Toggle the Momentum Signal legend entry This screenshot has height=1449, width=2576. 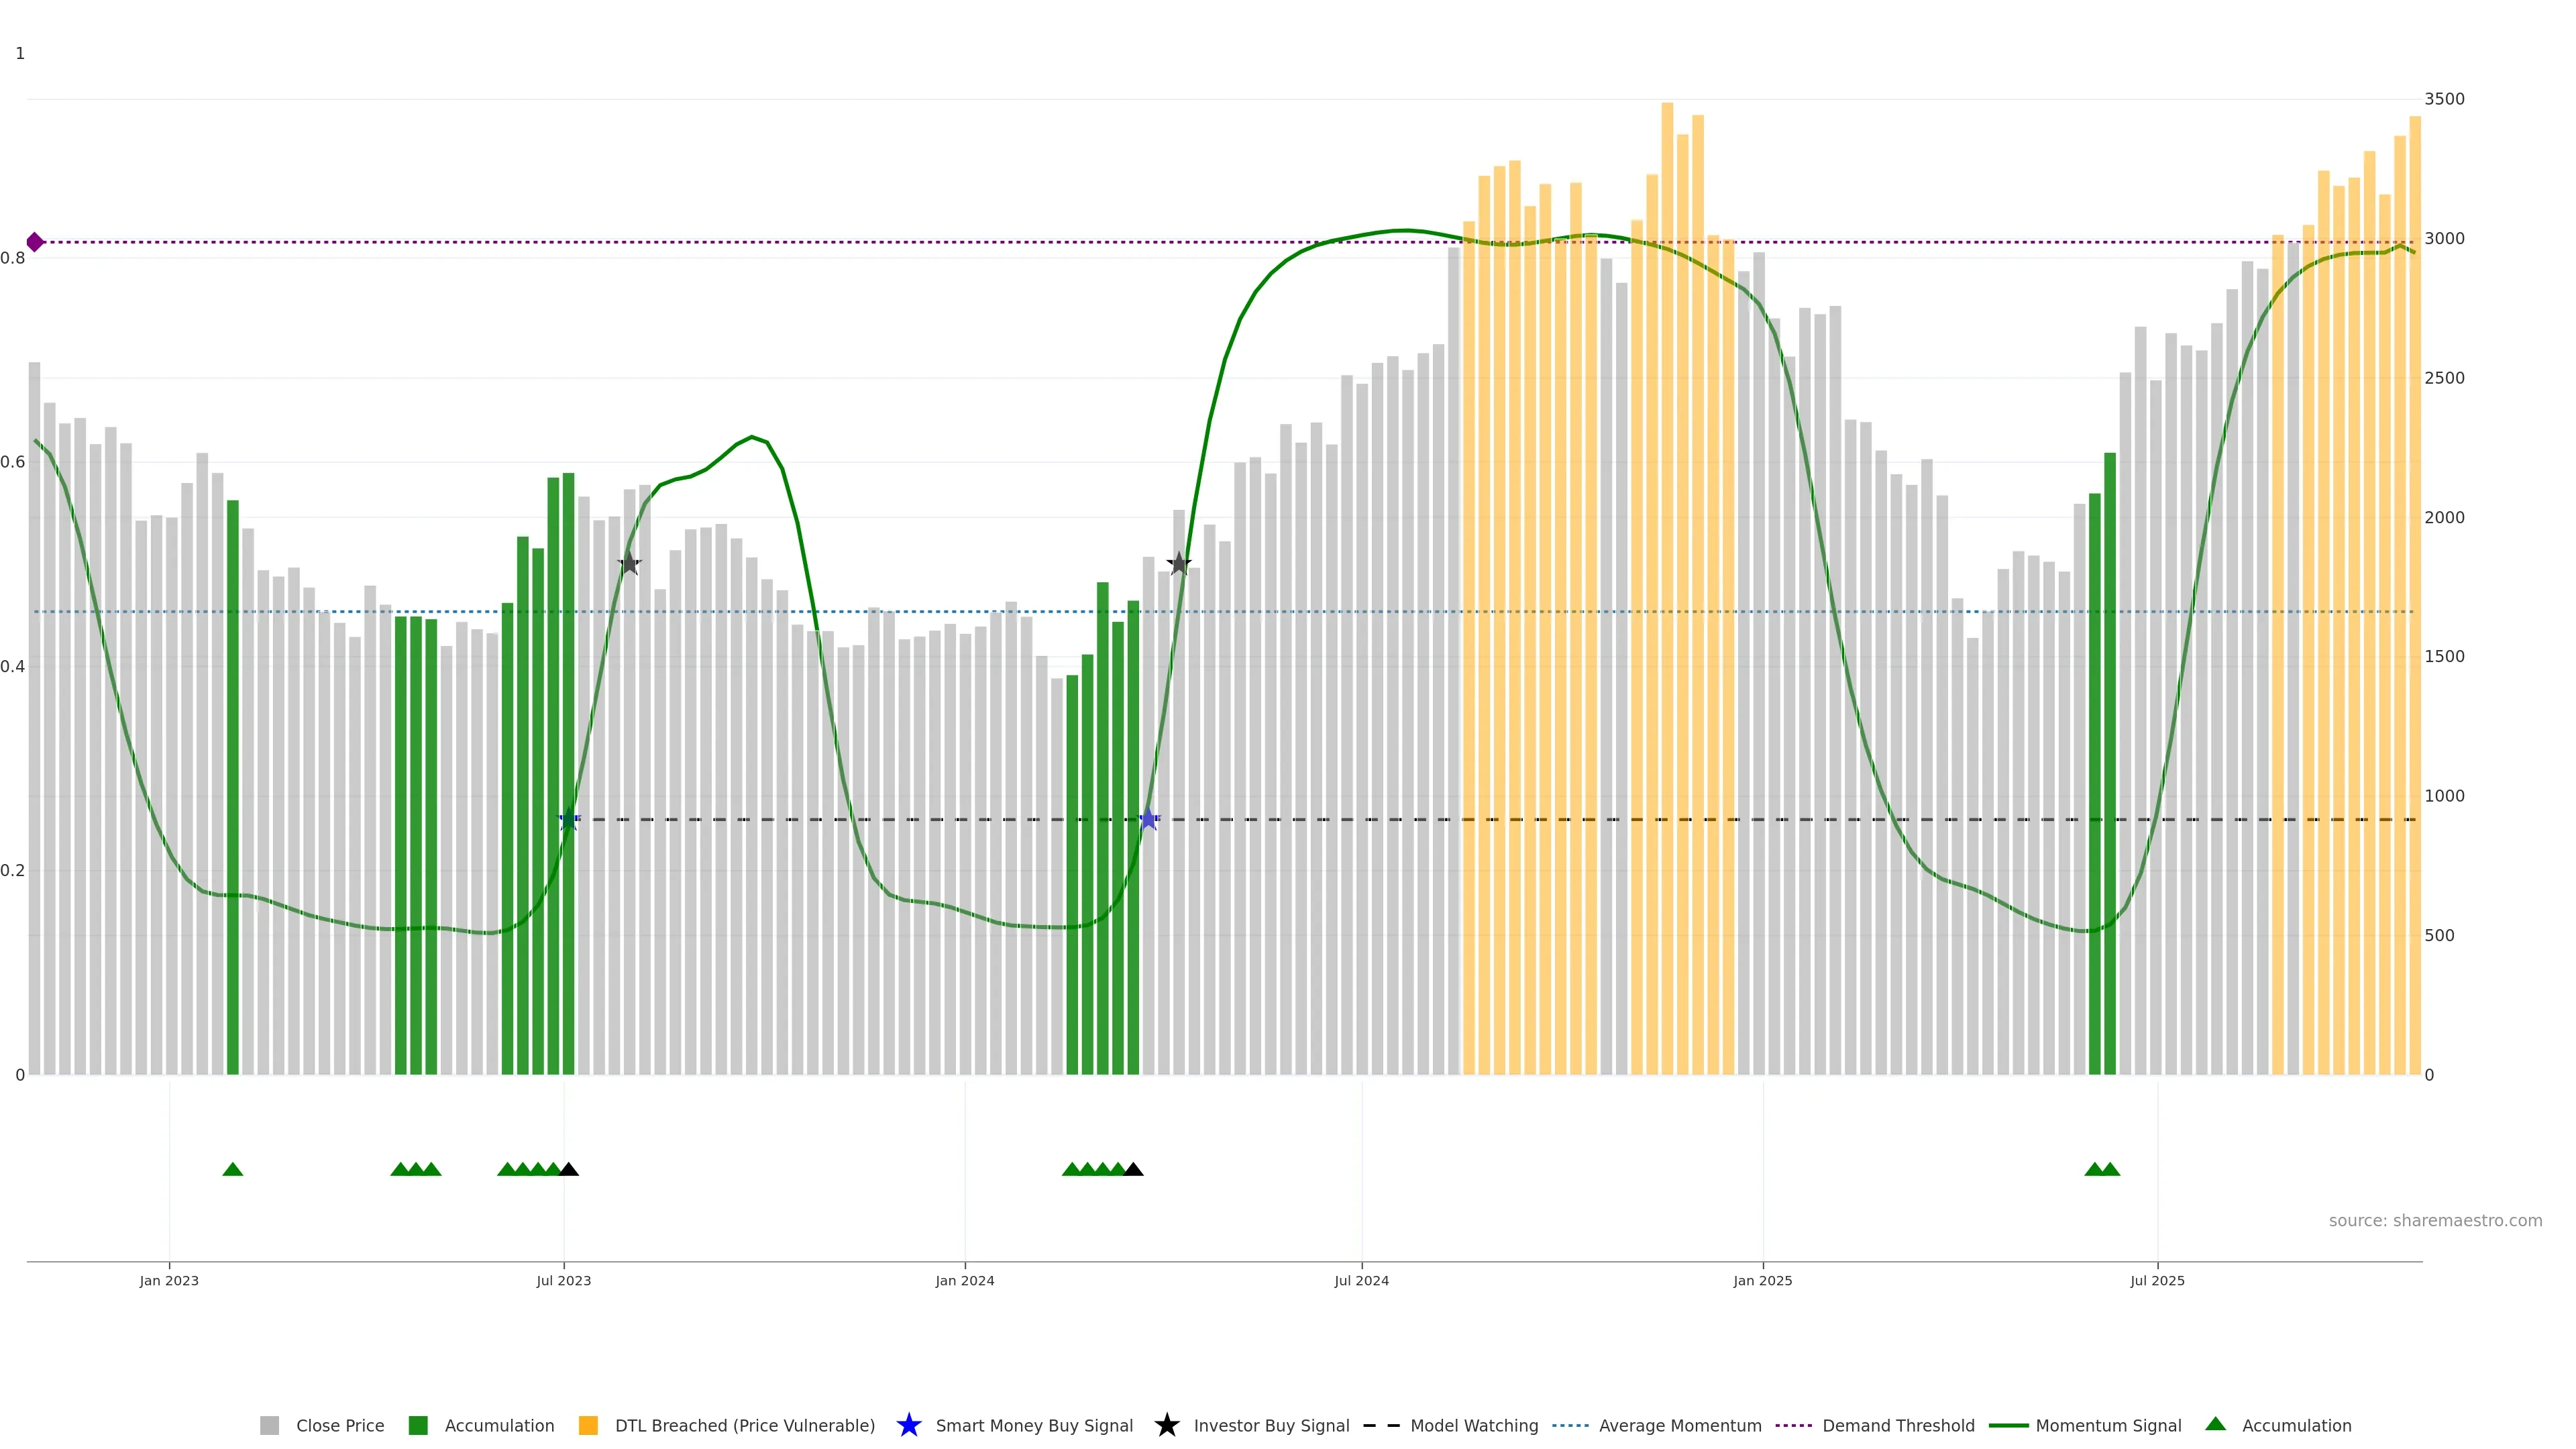tap(2107, 1425)
